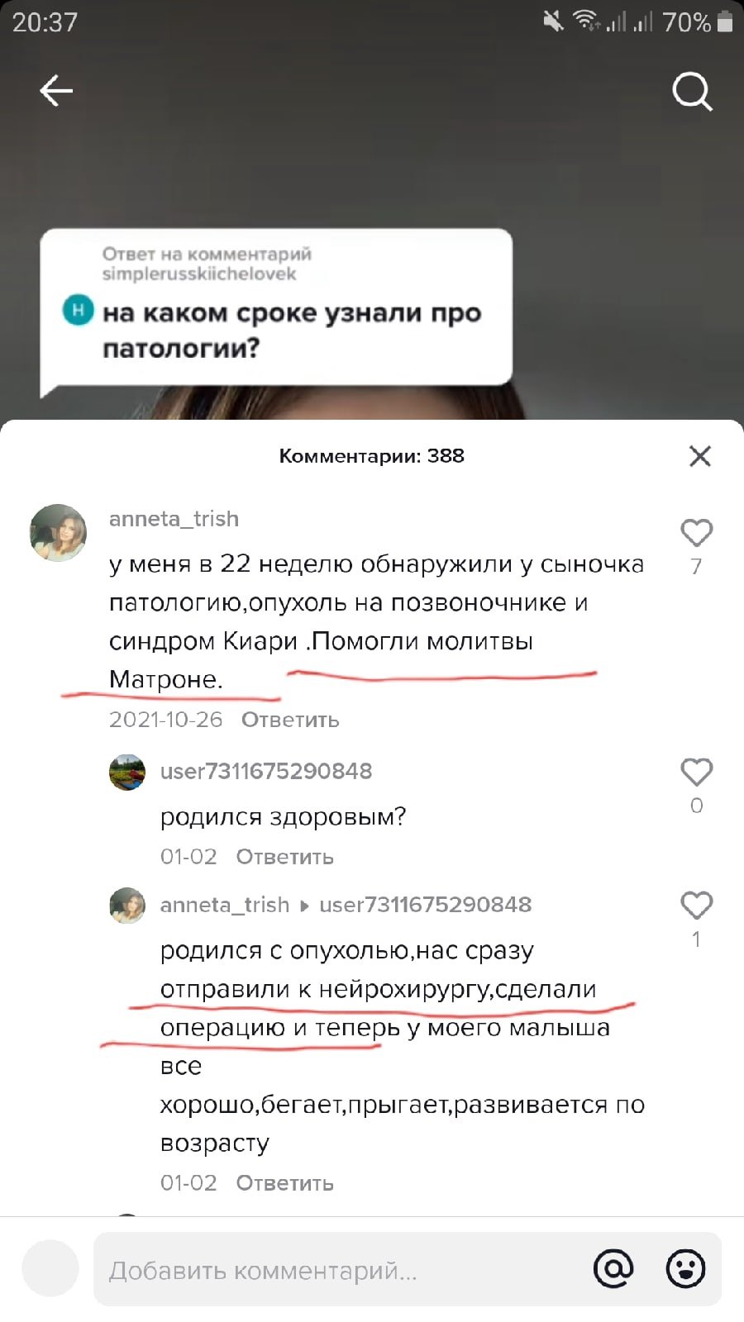Open the anneta_trish username on top comment

point(174,519)
